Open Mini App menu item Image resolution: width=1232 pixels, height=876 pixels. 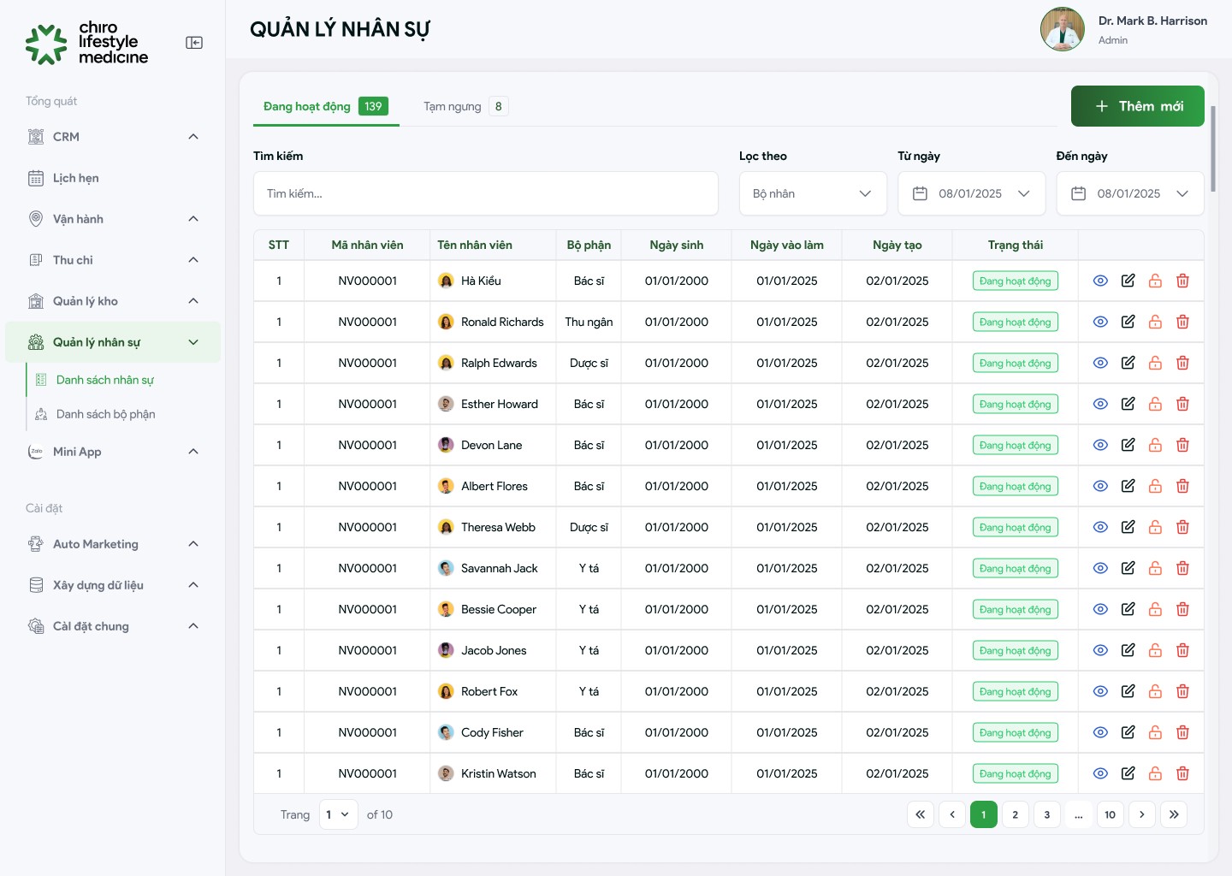tap(113, 452)
